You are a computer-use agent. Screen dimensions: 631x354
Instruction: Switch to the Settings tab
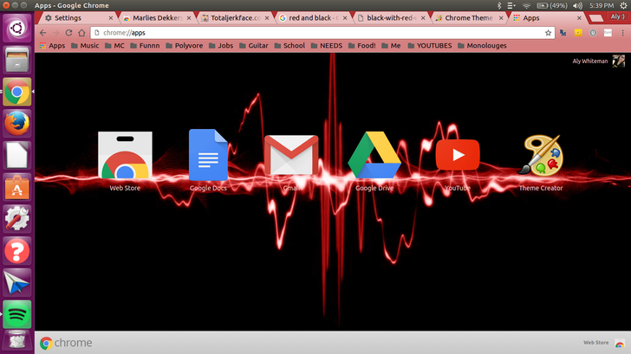(76, 18)
